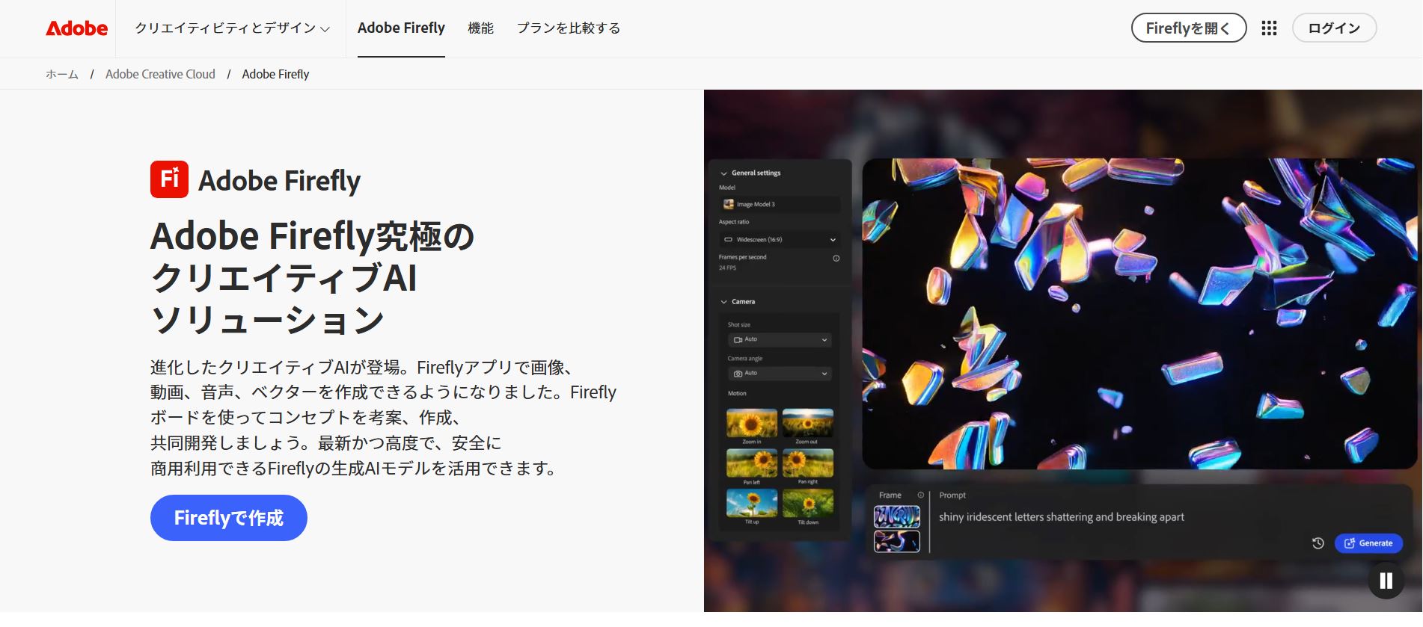This screenshot has height=627, width=1423.
Task: Click the red Fi Firefly app icon
Action: coord(169,179)
